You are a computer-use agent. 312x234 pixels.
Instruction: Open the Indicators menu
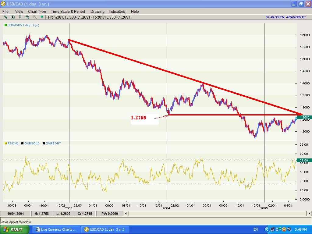click(x=117, y=12)
